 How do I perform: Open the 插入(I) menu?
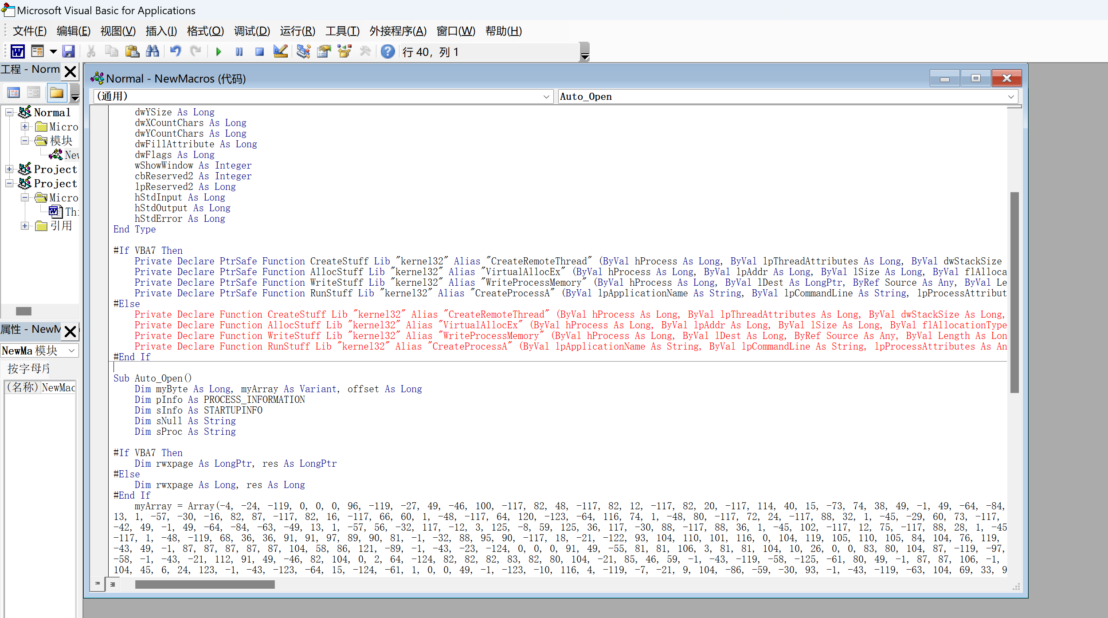point(161,31)
